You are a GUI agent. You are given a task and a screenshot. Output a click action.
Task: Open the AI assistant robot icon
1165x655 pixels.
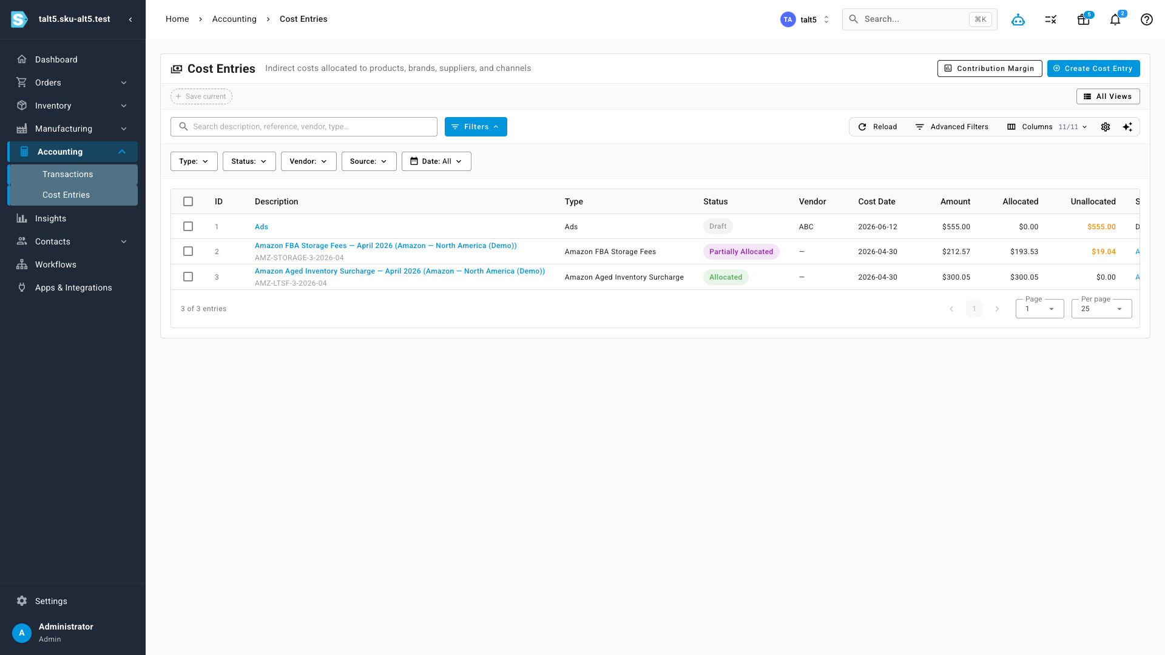(1018, 19)
